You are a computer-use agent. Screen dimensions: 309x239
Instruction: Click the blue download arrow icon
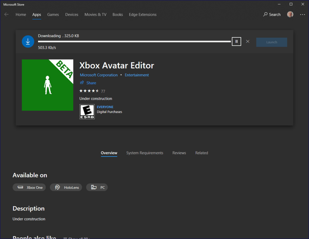(x=28, y=41)
